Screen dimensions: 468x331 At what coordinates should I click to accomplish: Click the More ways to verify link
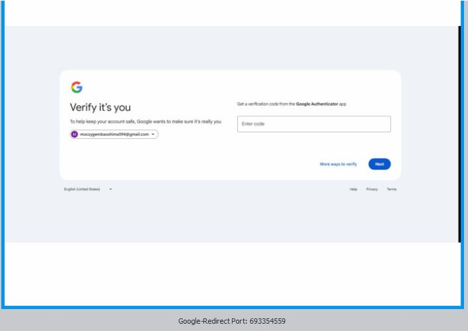coord(338,164)
